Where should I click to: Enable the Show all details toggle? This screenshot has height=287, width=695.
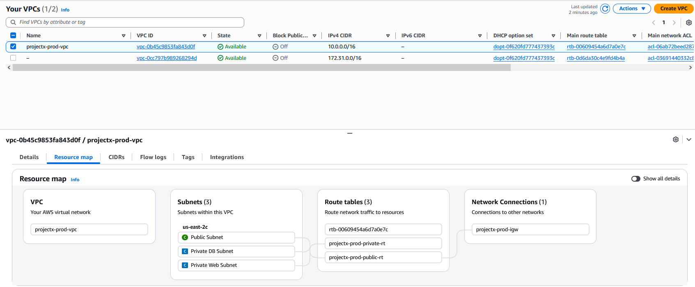click(635, 179)
